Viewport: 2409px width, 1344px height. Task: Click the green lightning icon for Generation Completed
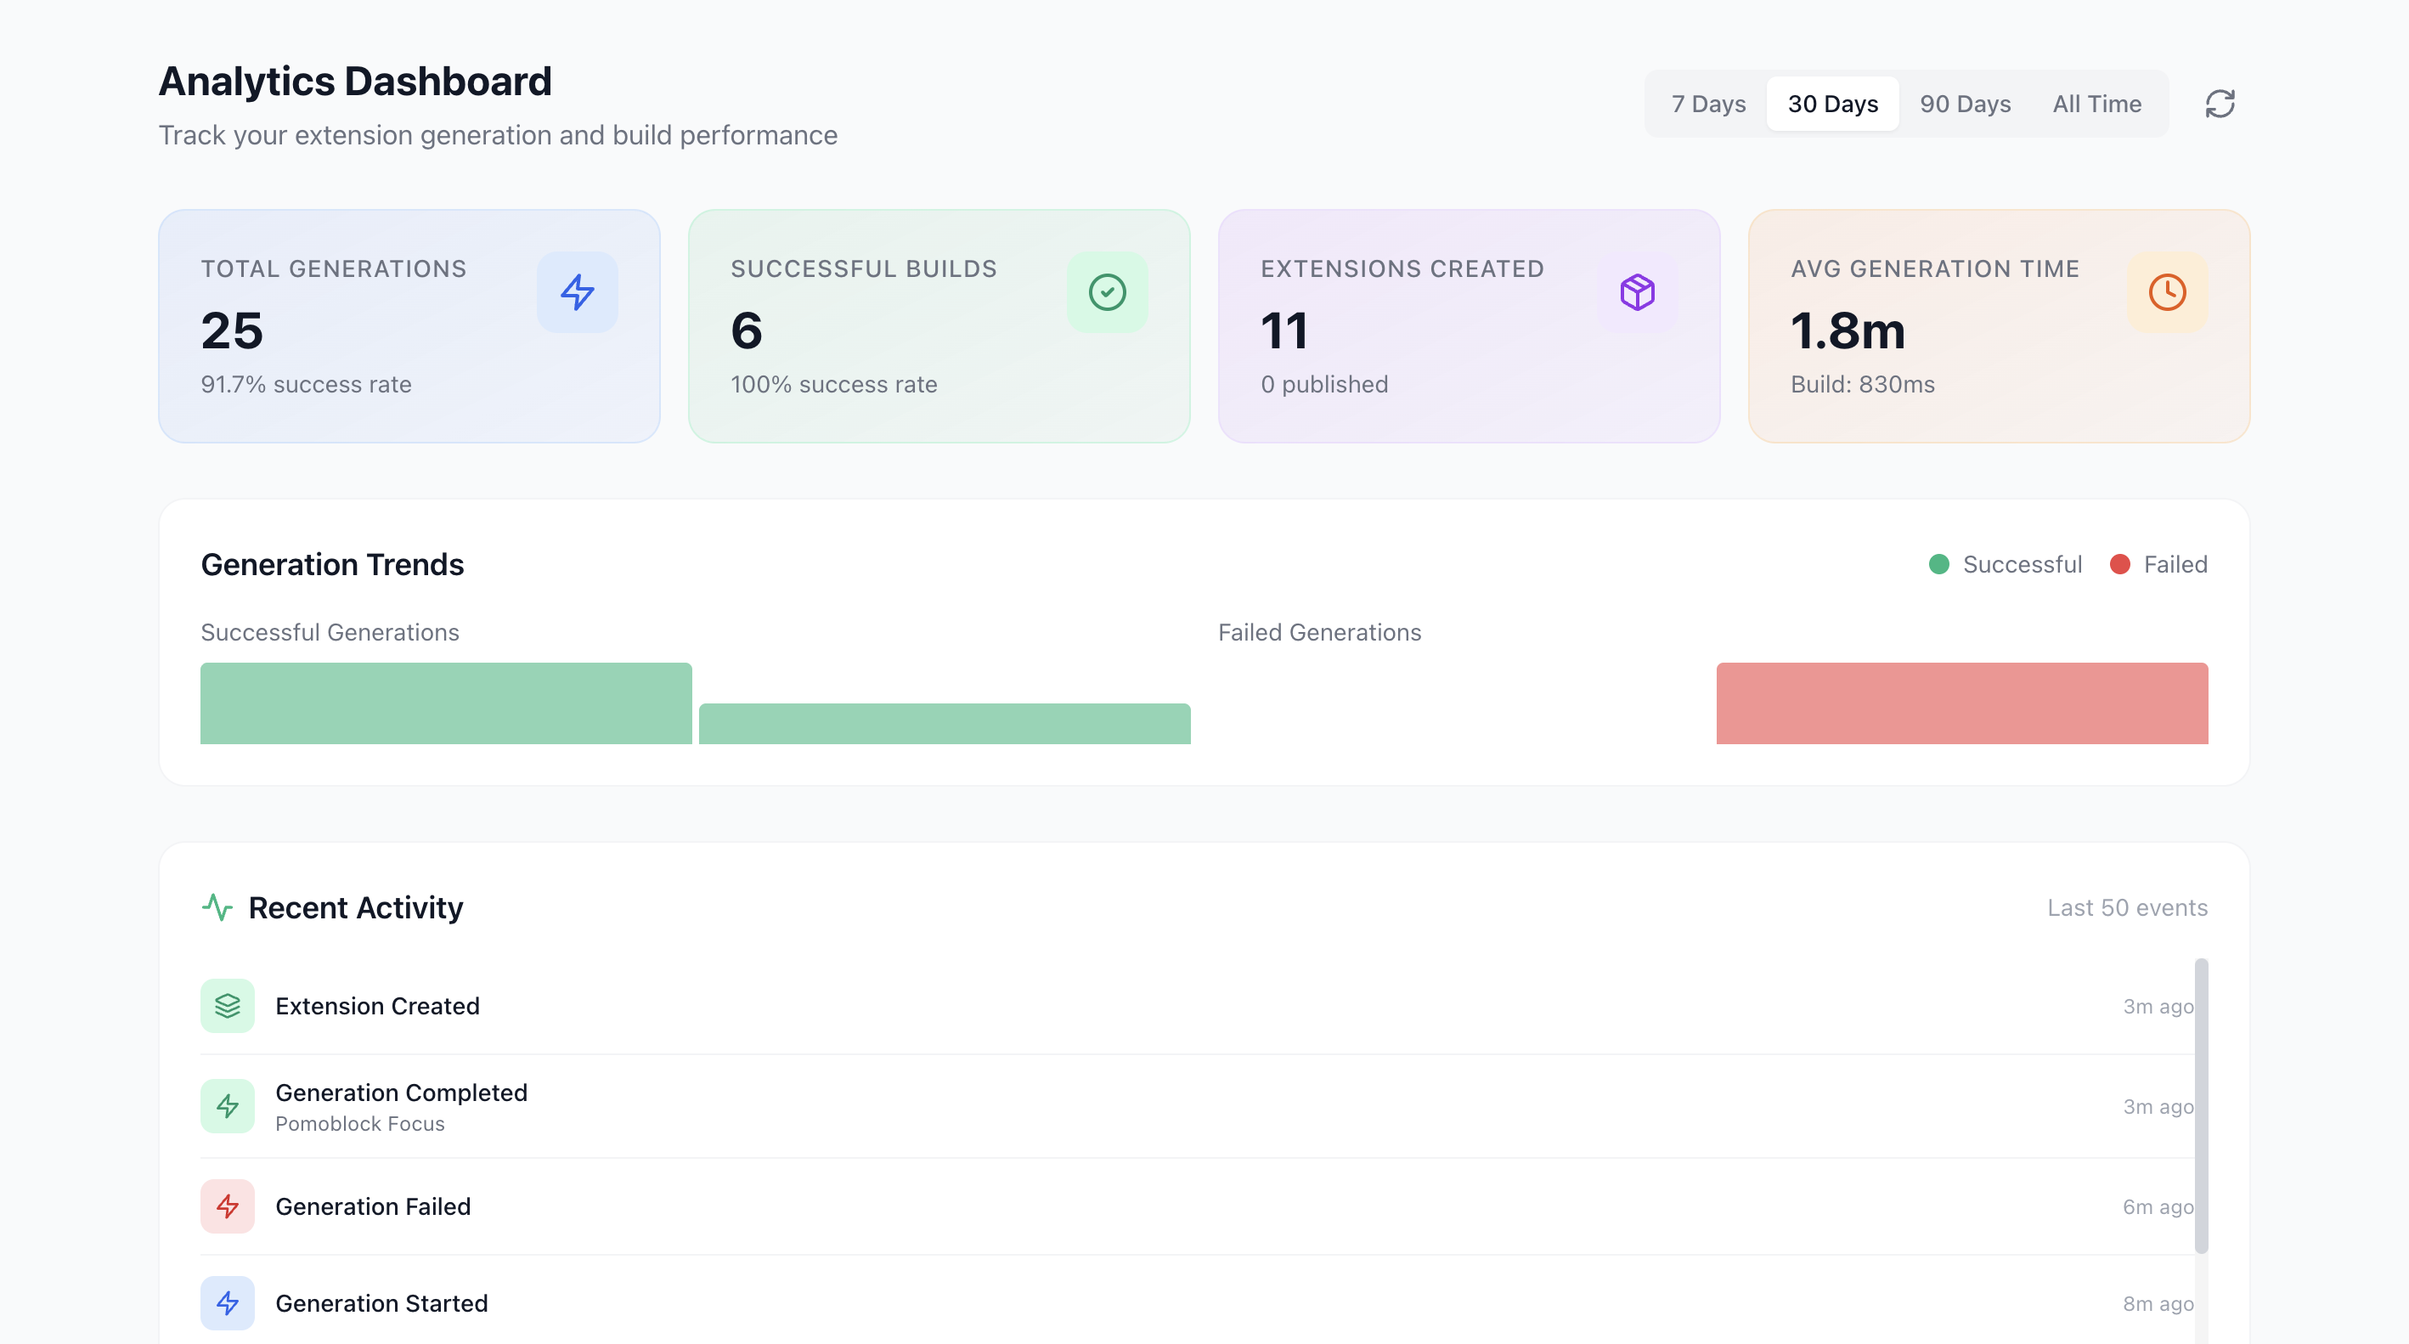tap(228, 1105)
